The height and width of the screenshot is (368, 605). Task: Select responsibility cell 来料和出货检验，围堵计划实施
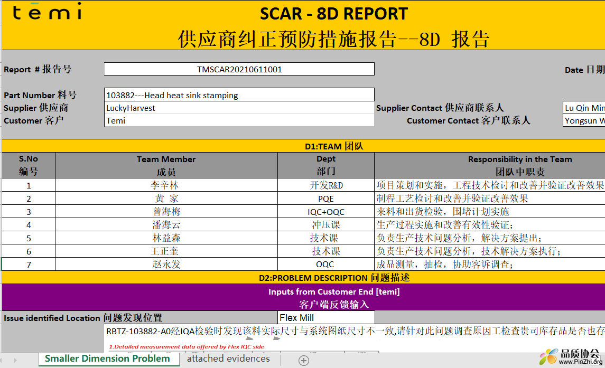(x=490, y=211)
